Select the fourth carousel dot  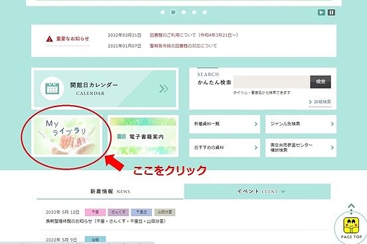[x=194, y=12]
